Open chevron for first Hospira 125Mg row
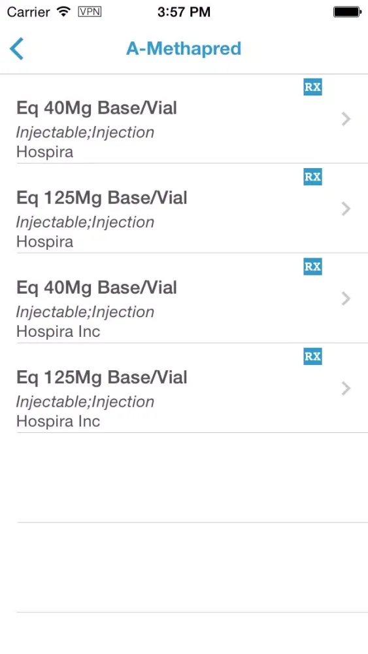 pos(346,209)
